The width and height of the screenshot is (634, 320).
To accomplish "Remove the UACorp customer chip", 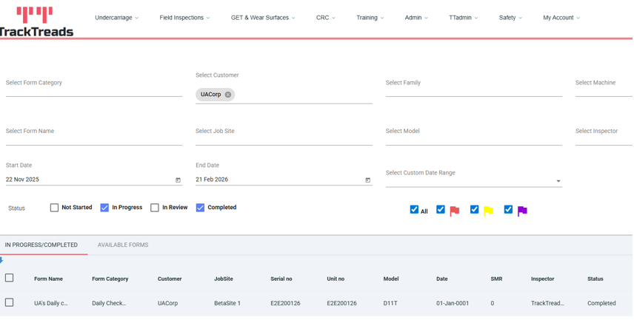I will 228,95.
